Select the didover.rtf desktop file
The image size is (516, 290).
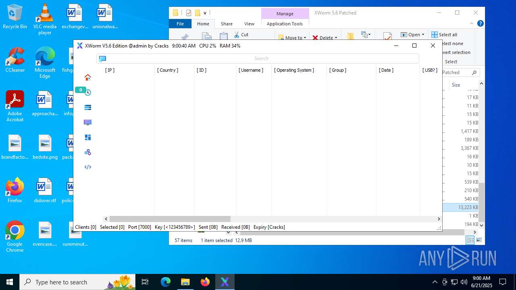pos(45,190)
